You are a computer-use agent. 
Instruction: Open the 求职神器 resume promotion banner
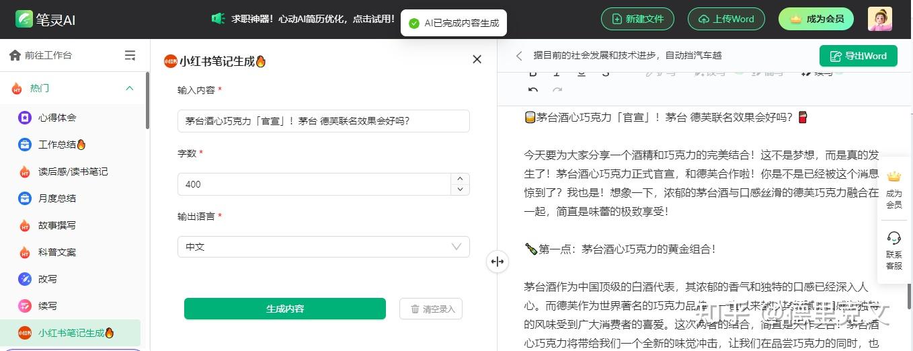303,19
